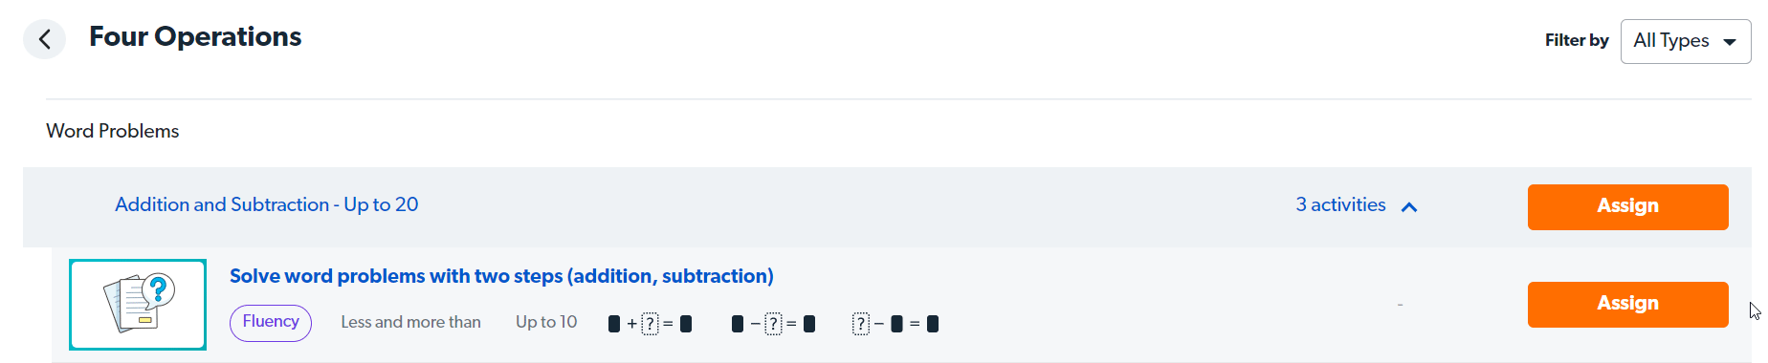
Task: Click the Four Operations page title
Action: pyautogui.click(x=195, y=36)
